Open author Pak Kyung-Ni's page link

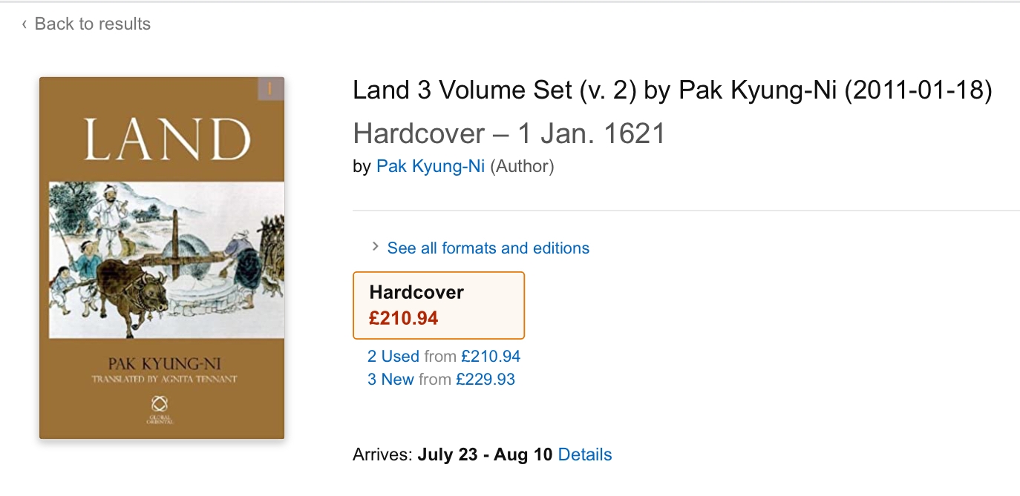click(431, 166)
